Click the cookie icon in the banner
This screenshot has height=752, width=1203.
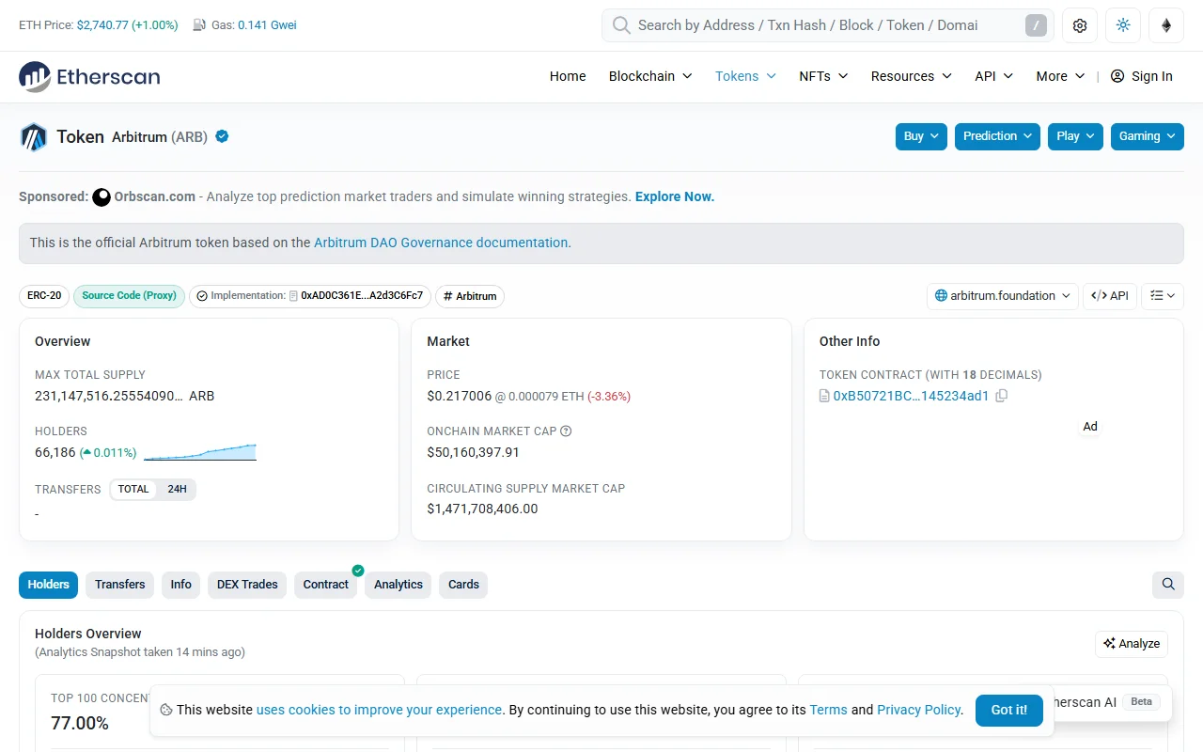click(166, 710)
